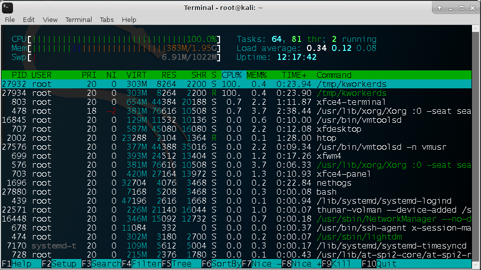
Task: Open the Edit menu
Action: [x=29, y=19]
